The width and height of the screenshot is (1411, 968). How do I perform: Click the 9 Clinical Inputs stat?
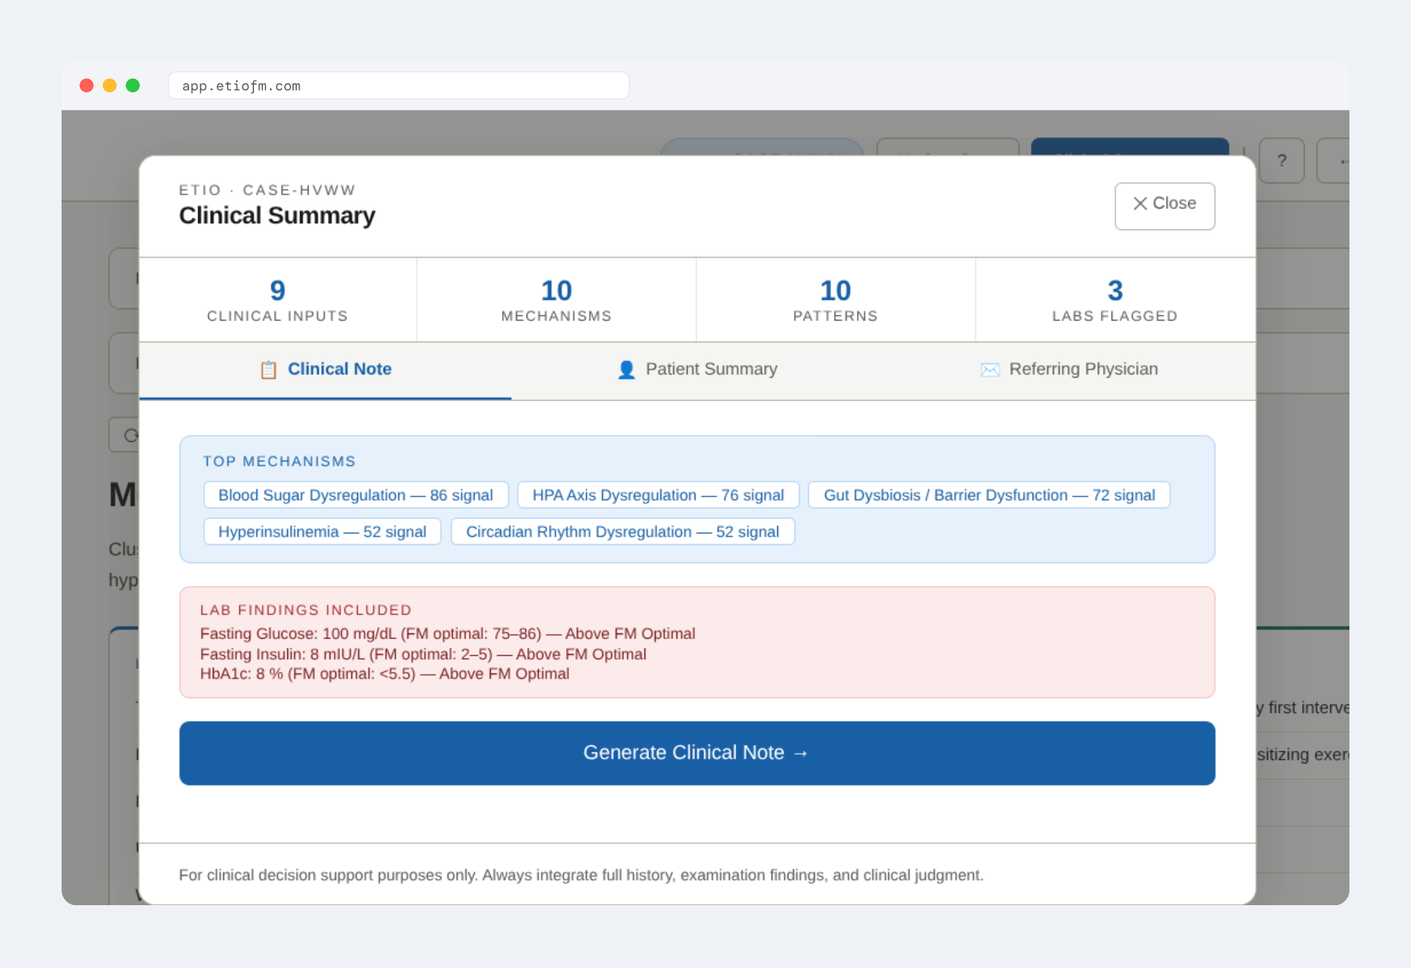278,300
